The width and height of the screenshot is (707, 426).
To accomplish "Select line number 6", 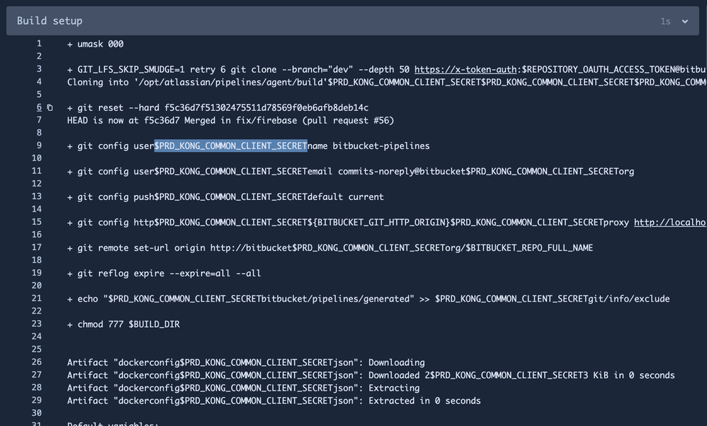I will point(39,107).
